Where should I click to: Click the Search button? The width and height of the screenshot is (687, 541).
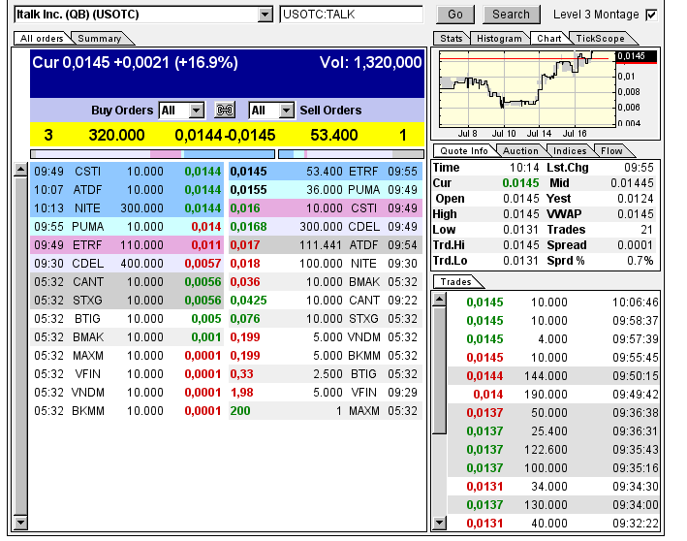click(x=511, y=15)
